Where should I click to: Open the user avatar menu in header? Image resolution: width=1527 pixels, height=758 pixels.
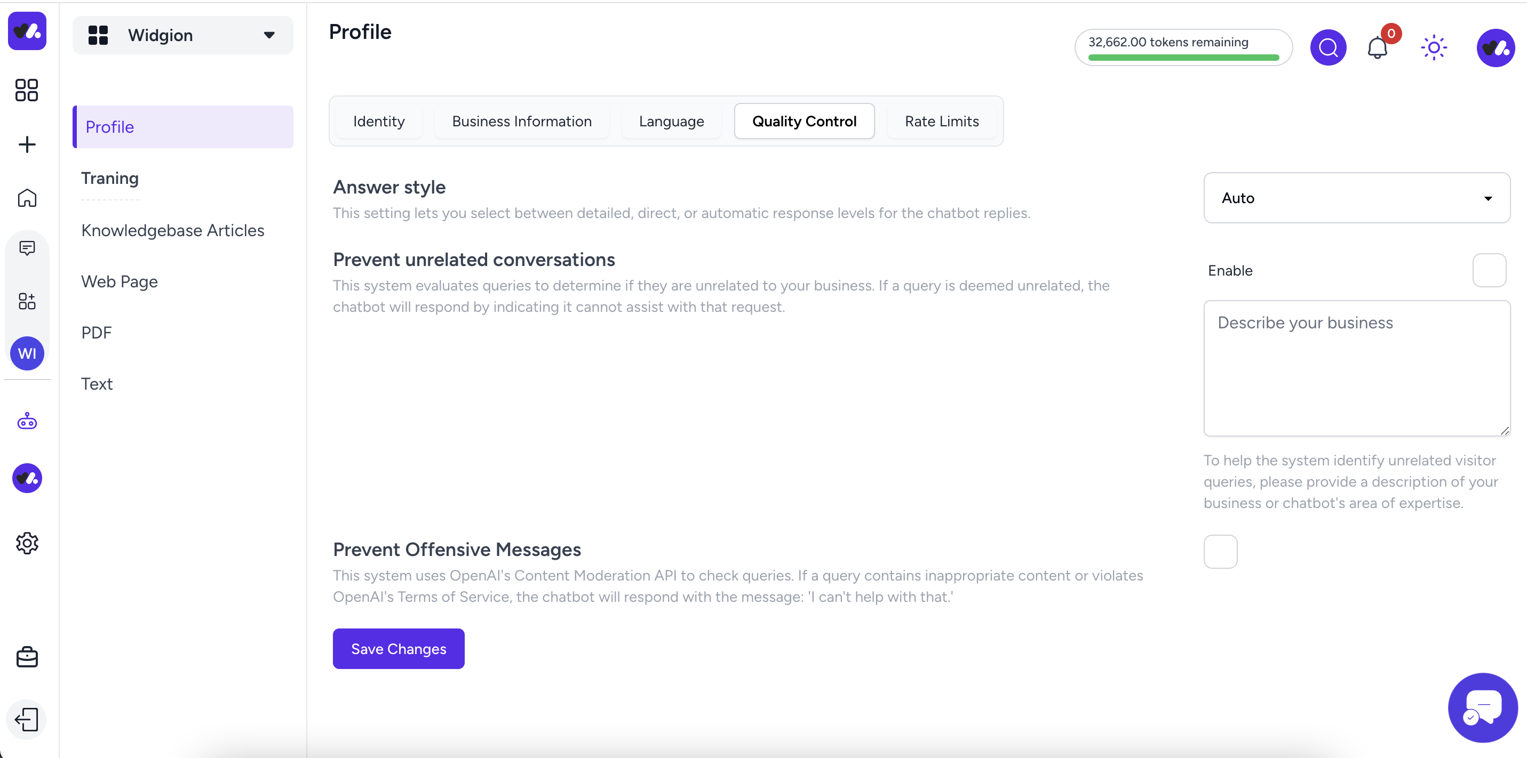click(1495, 47)
